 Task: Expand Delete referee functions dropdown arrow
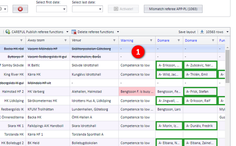click(x=118, y=32)
